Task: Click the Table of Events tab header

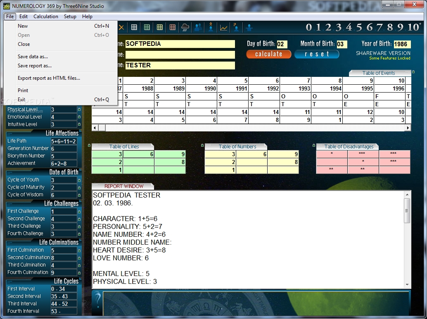Action: click(x=380, y=73)
